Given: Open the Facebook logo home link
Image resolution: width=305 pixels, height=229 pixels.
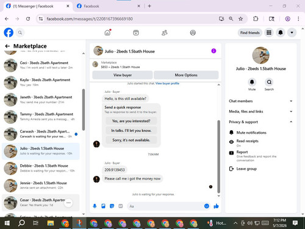Looking at the screenshot, I should tap(9, 32).
